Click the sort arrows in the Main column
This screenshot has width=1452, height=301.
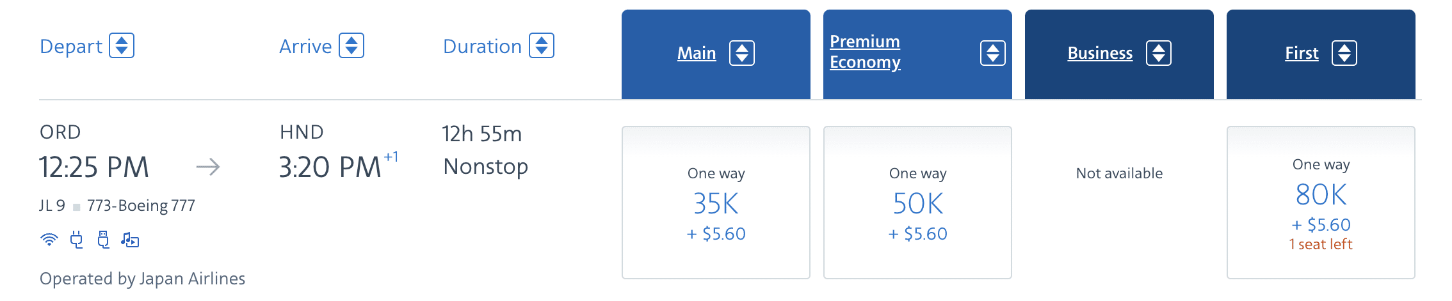tap(742, 53)
